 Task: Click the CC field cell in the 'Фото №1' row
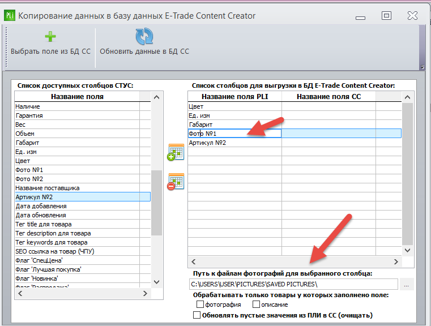pos(328,134)
